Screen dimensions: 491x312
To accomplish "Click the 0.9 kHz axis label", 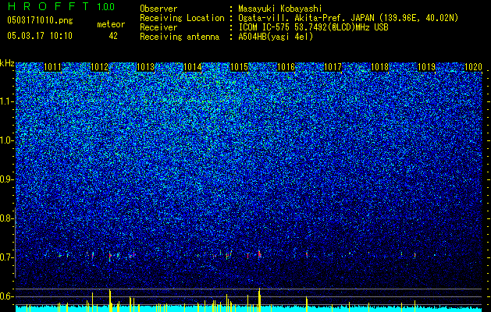I will coord(6,179).
